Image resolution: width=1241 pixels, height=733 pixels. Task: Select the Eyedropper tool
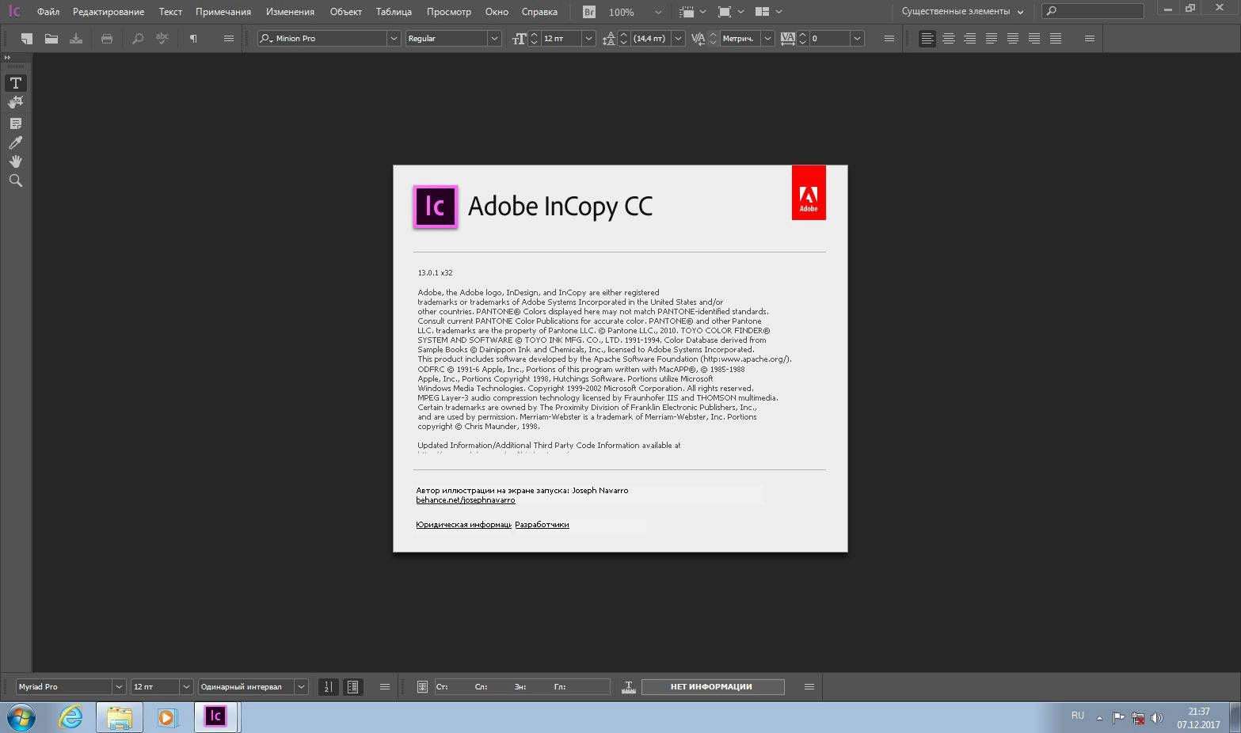coord(15,142)
